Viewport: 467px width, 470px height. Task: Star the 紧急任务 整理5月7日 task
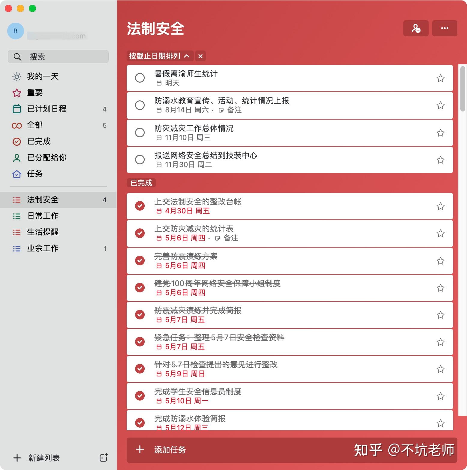point(440,342)
